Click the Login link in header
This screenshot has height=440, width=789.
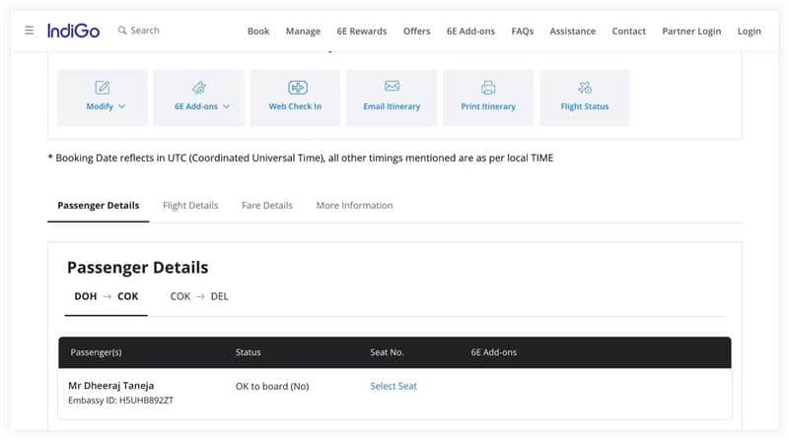(x=749, y=31)
